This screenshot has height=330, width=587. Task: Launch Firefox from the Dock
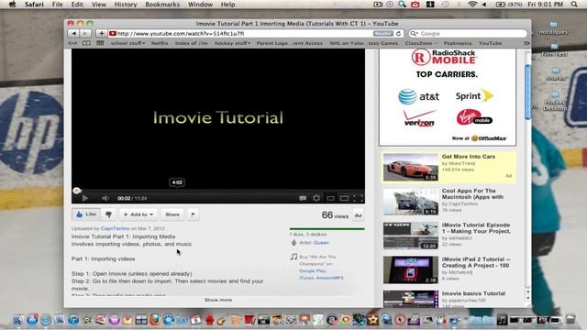pos(155,320)
